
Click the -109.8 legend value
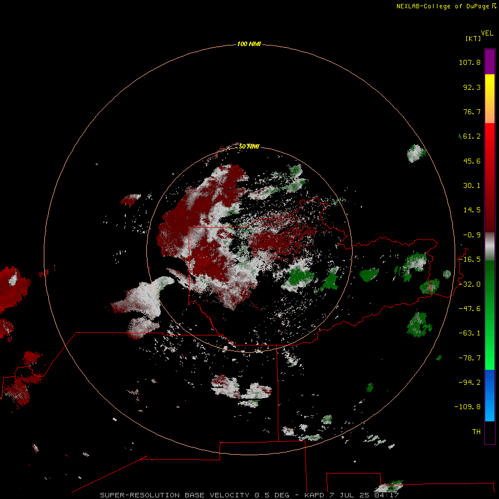point(467,407)
